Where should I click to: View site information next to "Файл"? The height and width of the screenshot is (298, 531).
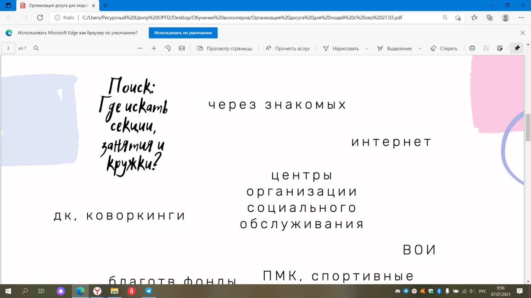pyautogui.click(x=65, y=17)
